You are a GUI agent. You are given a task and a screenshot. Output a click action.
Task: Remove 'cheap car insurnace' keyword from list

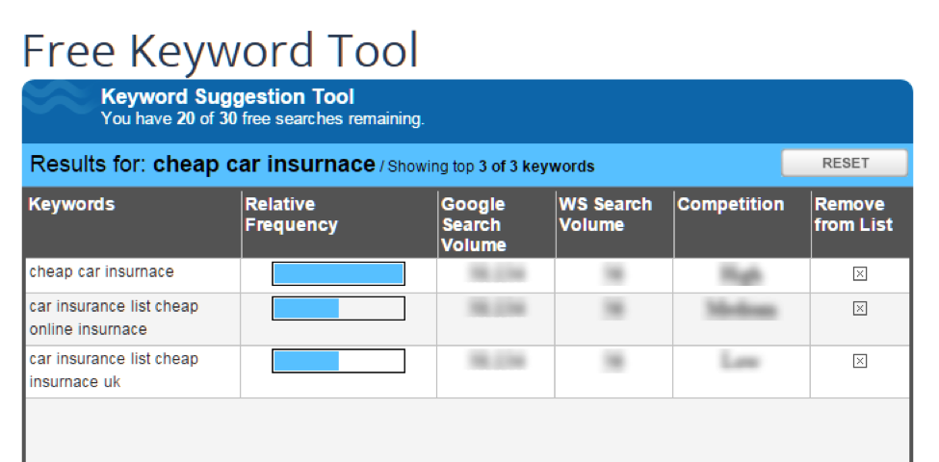(859, 273)
